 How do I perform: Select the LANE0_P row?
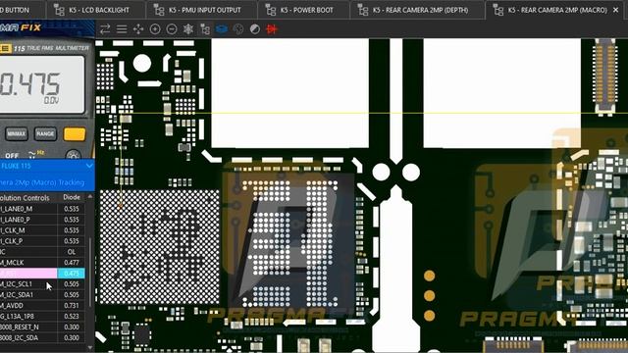pos(42,220)
